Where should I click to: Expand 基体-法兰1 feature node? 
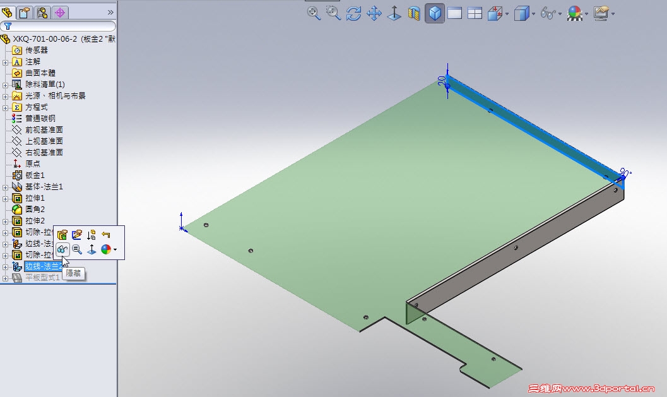5,187
